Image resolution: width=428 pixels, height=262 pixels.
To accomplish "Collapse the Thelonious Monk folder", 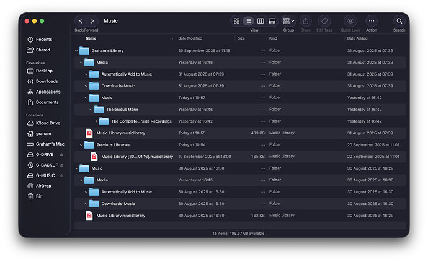I will [91, 110].
